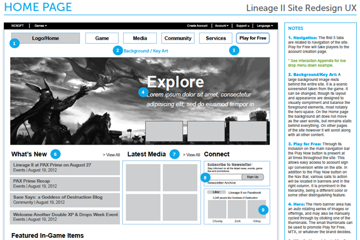Click Zork's Facebook profile thumbnail
The width and height of the screenshot is (360, 240).
point(237,209)
